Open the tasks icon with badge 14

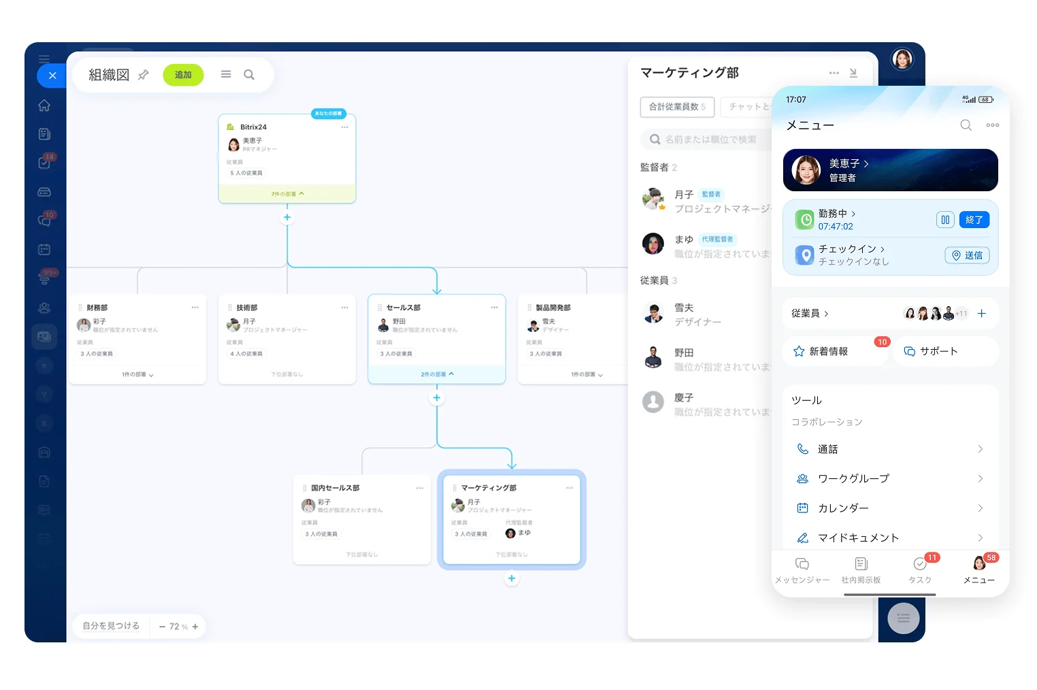(44, 163)
